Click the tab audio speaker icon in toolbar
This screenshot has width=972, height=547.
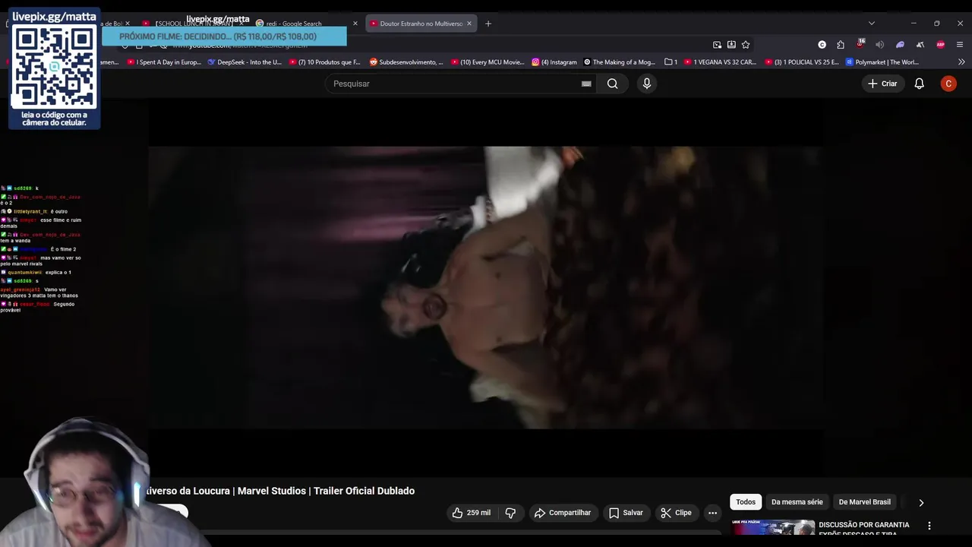(x=880, y=45)
